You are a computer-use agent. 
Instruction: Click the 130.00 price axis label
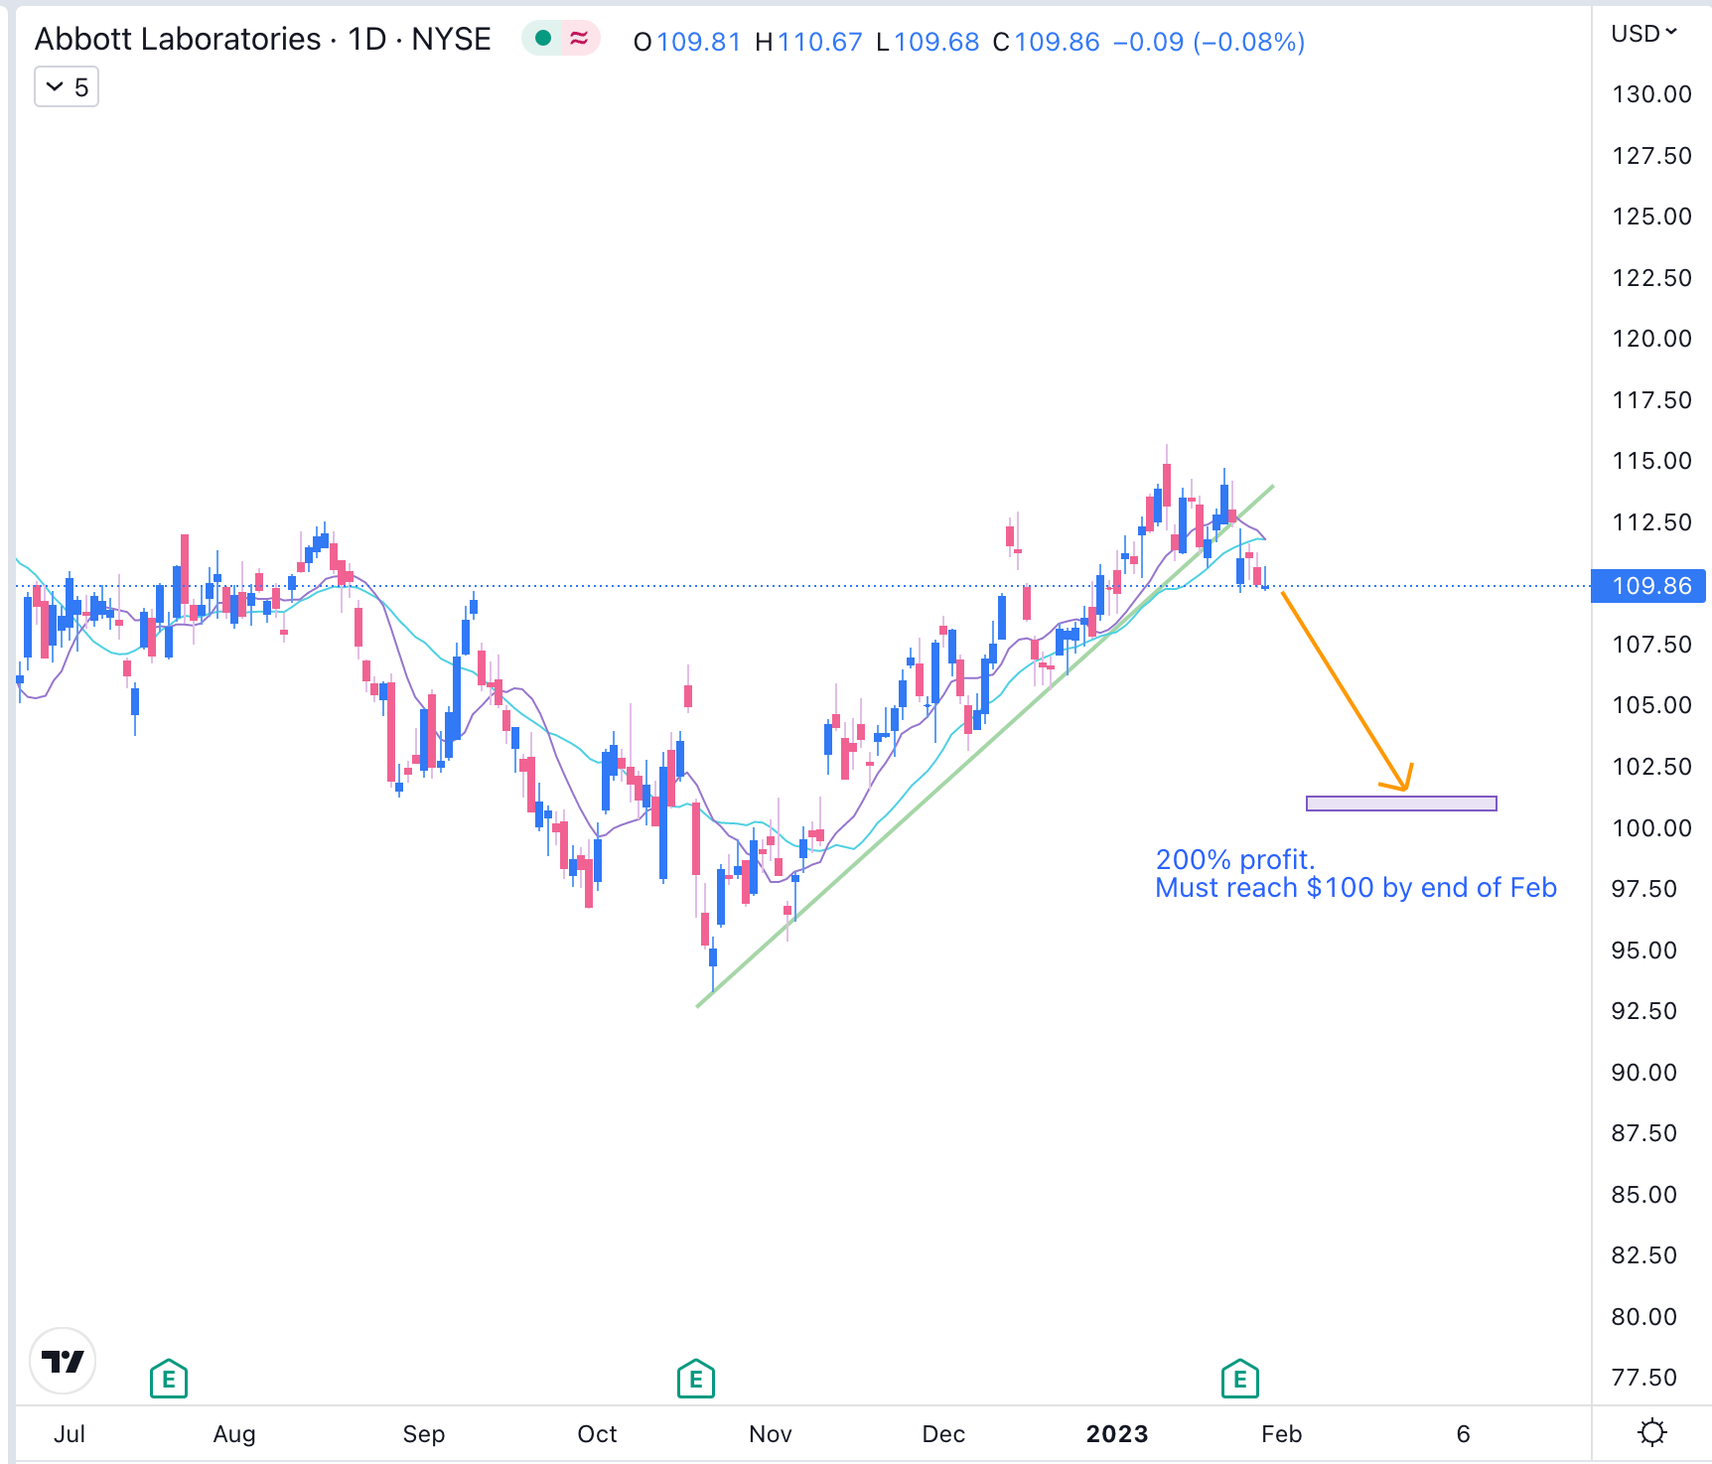(1651, 94)
